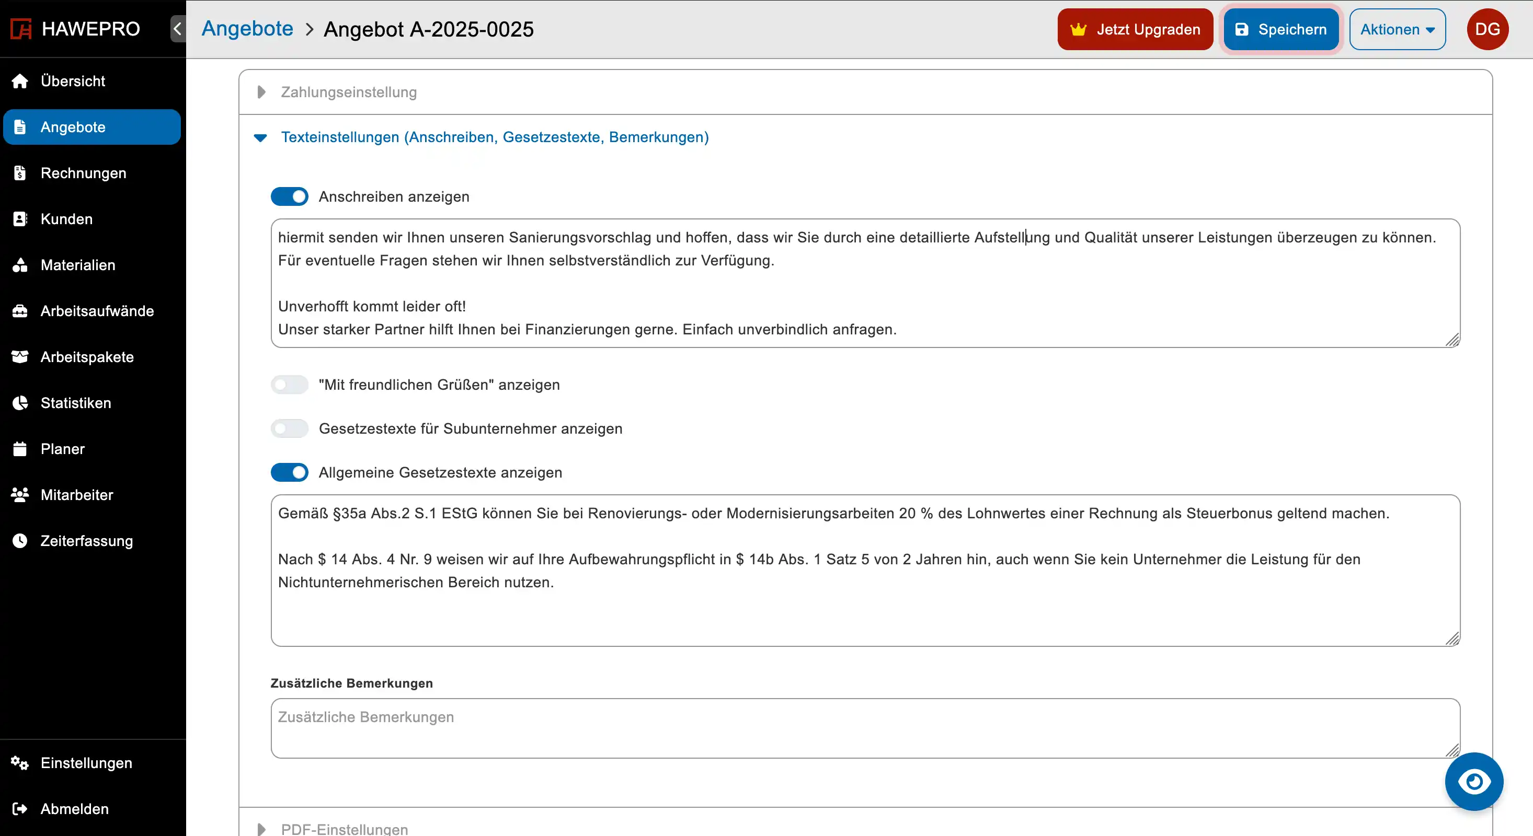
Task: Open preview with the eye floating button
Action: click(x=1474, y=781)
